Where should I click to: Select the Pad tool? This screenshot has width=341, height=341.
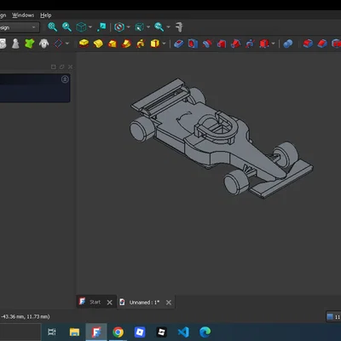[x=84, y=43]
